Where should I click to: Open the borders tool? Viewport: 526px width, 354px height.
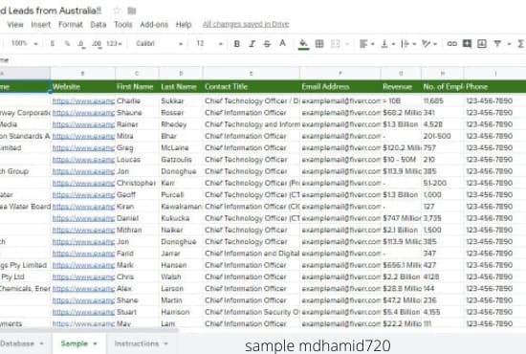pyautogui.click(x=319, y=44)
